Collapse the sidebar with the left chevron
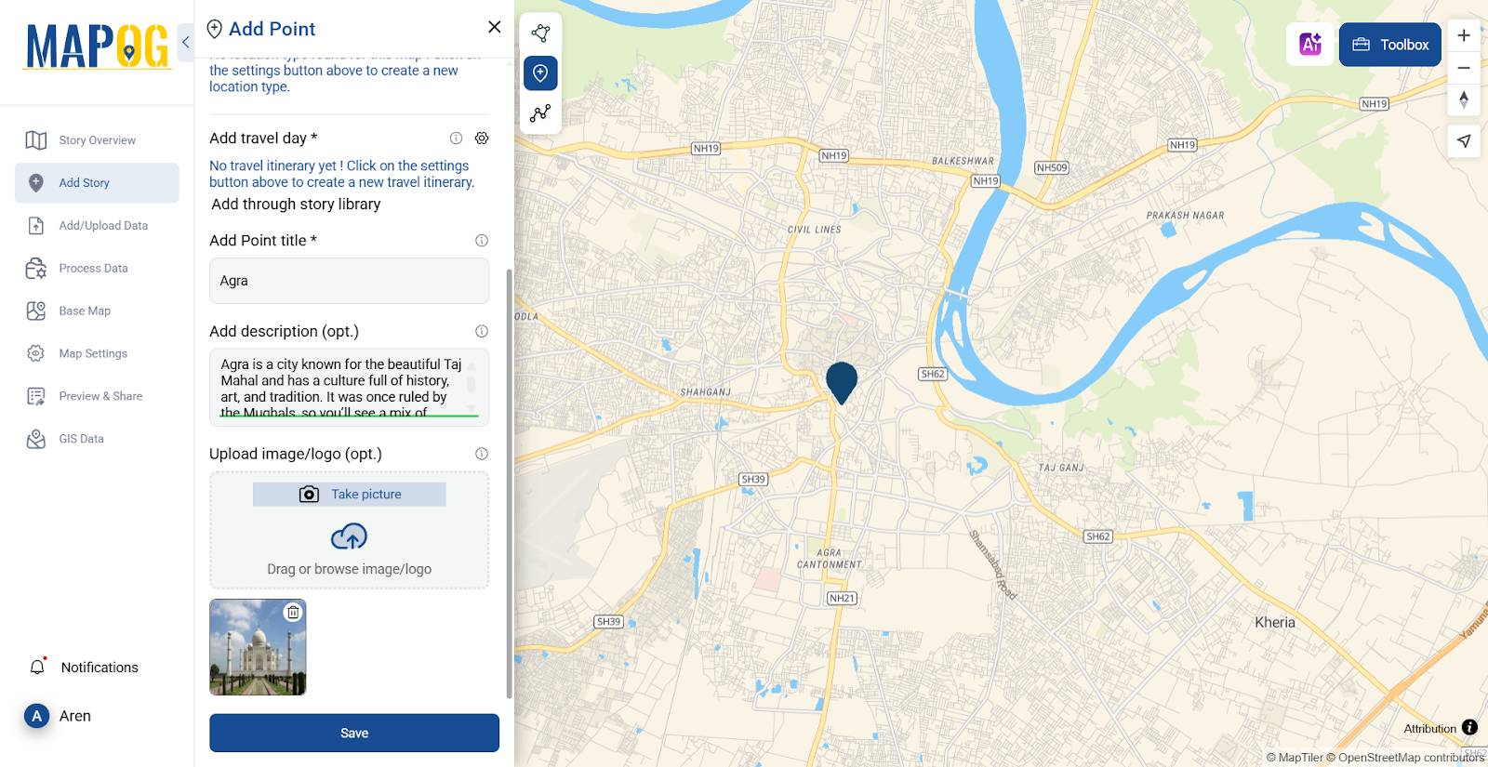Image resolution: width=1488 pixels, height=767 pixels. 185,42
